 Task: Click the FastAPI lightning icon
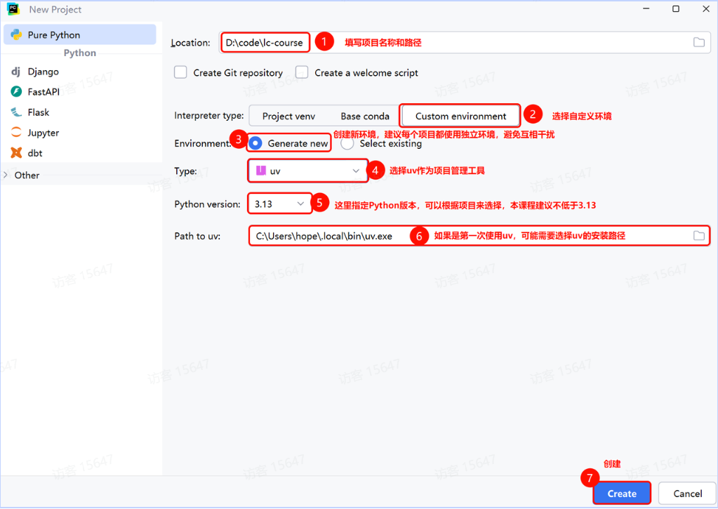(x=16, y=92)
